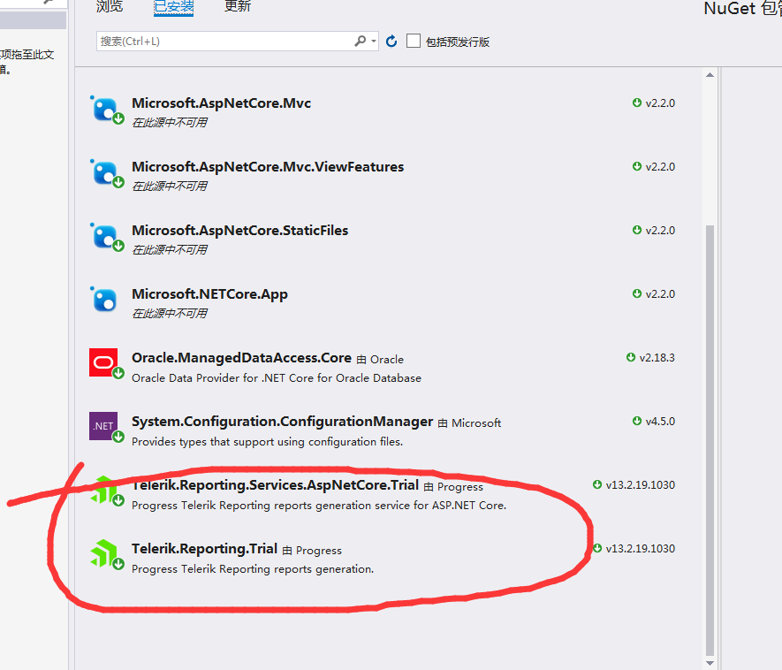Click the refresh packages icon
This screenshot has width=782, height=670.
click(x=391, y=41)
